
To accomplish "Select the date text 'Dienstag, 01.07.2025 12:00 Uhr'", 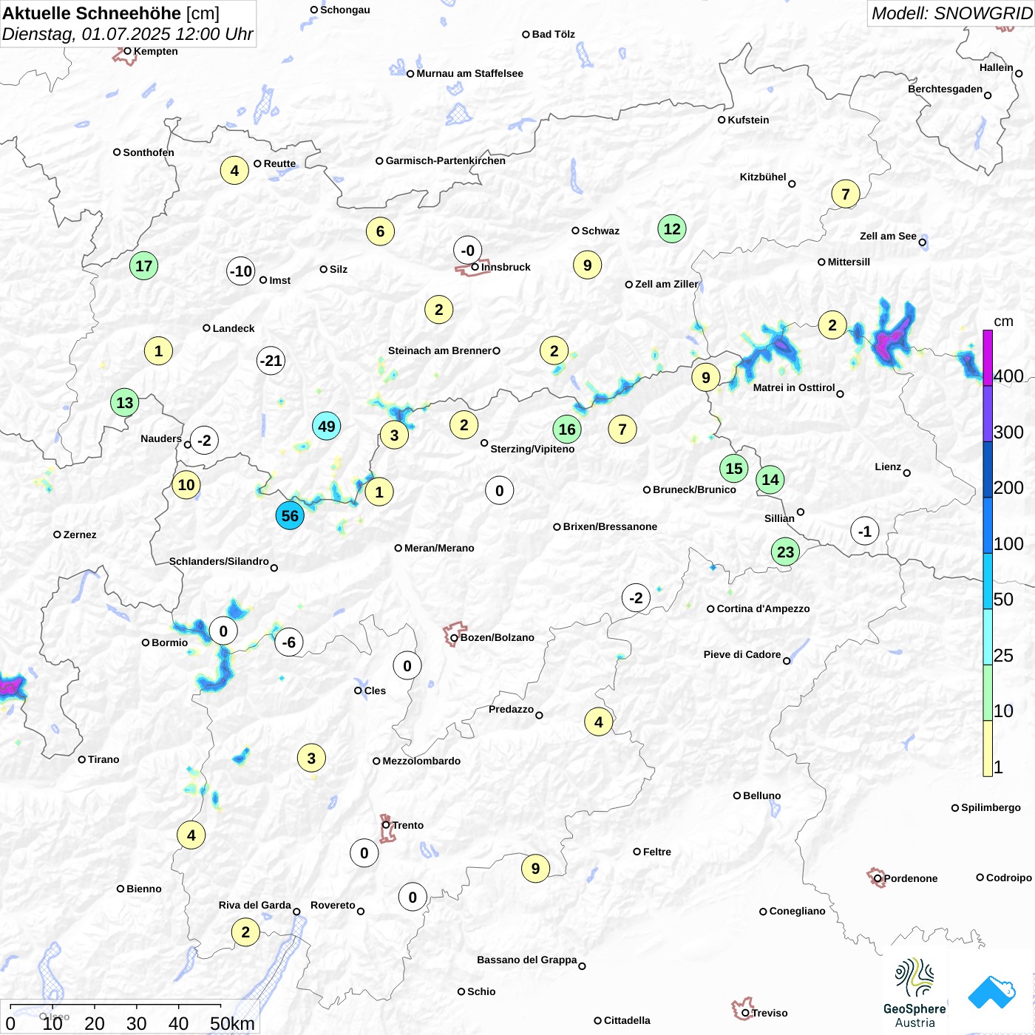I will click(x=127, y=34).
